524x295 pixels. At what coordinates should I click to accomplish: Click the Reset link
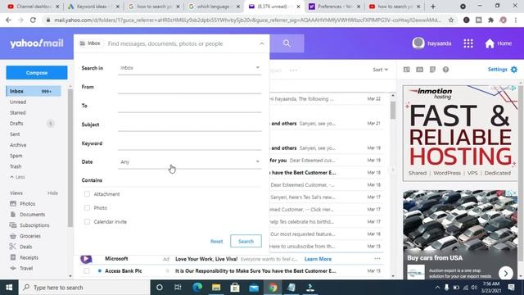[216, 241]
